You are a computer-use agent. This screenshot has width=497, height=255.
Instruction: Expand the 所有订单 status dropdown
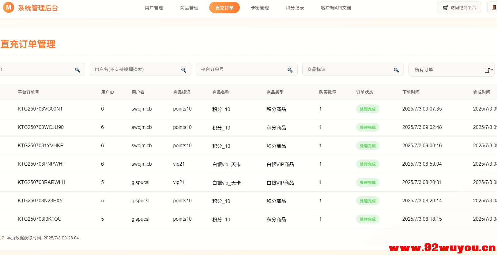(450, 70)
